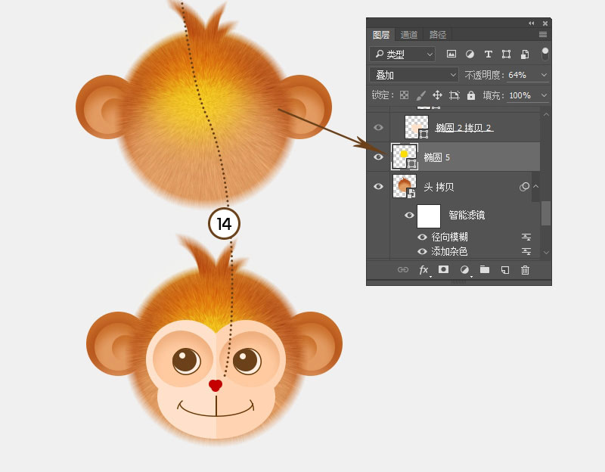Collapse the 头 拷贝 smart filters list
This screenshot has width=605, height=472.
coord(535,186)
